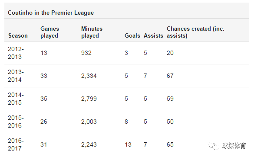Click the 2,334 minutes played value

[x=89, y=76]
